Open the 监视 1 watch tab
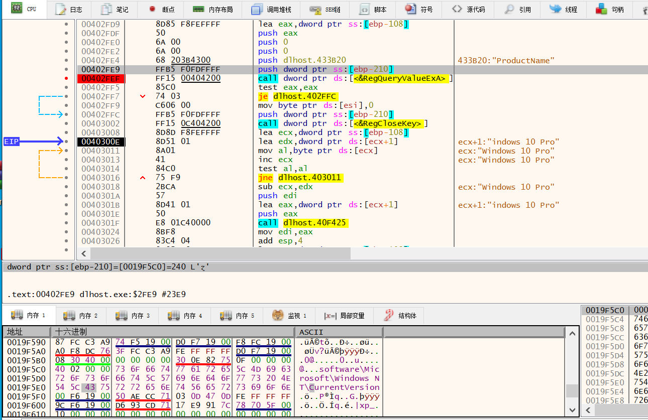This screenshot has width=648, height=420. coord(289,316)
